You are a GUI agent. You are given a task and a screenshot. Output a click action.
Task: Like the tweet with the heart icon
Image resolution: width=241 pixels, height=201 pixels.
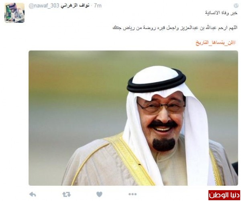[x=99, y=195]
